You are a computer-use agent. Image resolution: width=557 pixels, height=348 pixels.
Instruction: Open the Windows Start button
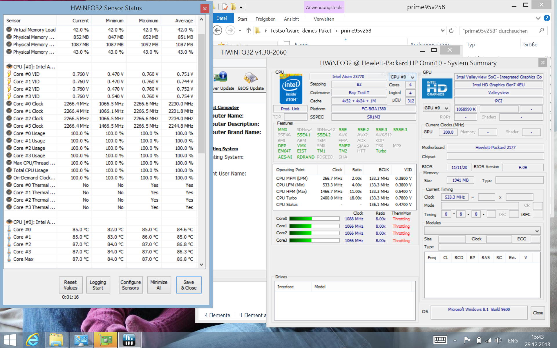tap(10, 340)
